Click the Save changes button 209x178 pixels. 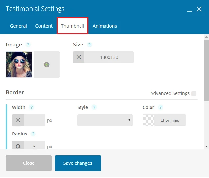click(x=78, y=163)
